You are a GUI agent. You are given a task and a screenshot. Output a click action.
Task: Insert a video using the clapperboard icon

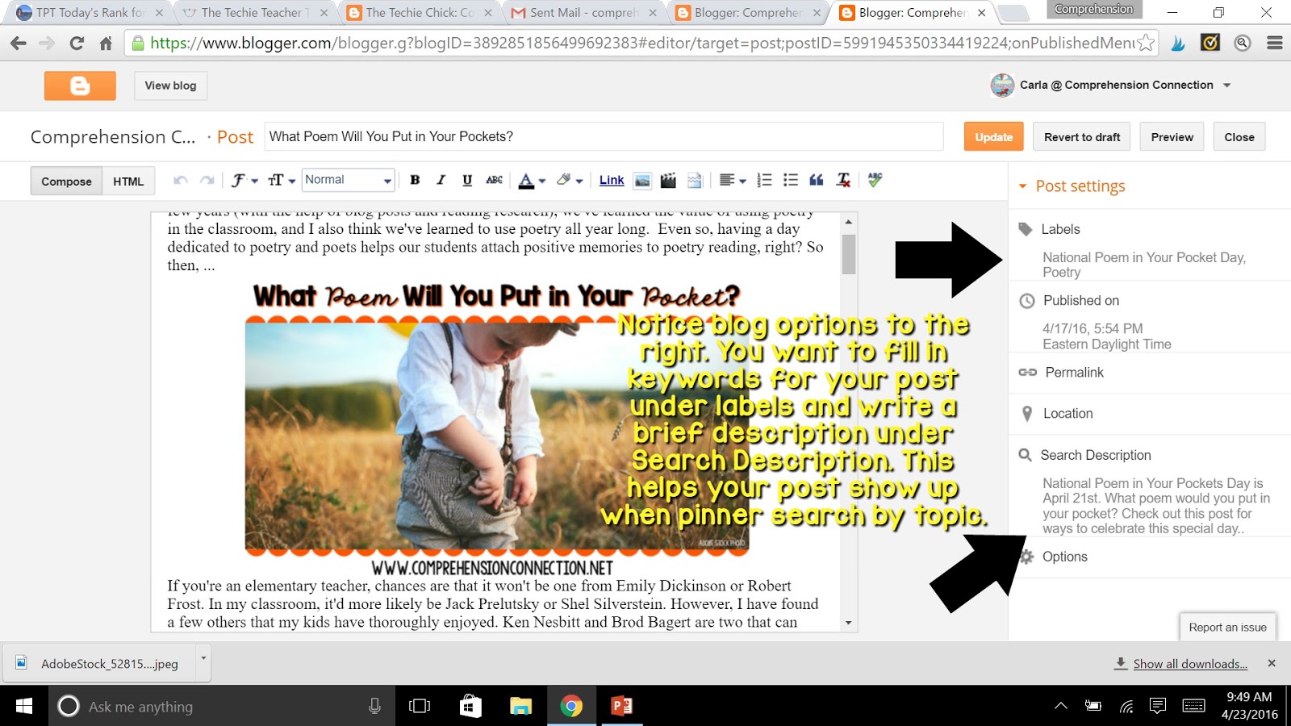pyautogui.click(x=668, y=181)
